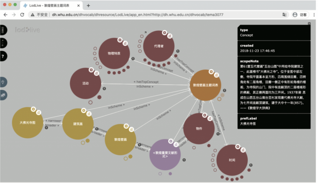Select the 敦煌壁画主题词表 orange node

pos(206,85)
